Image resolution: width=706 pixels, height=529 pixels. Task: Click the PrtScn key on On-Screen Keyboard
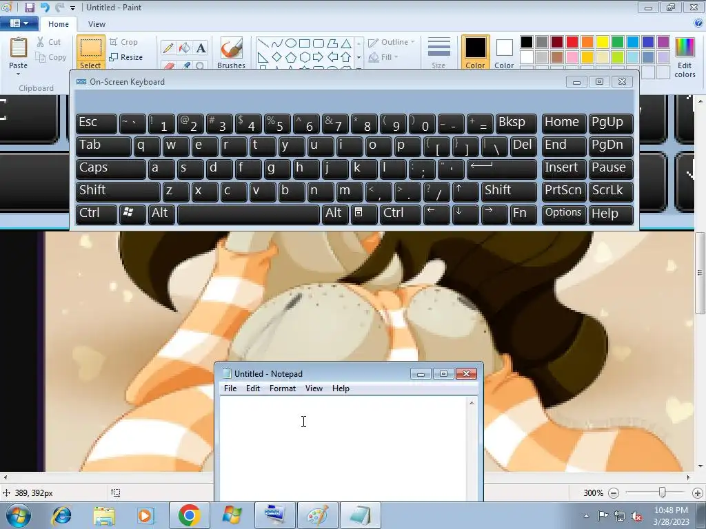click(564, 191)
